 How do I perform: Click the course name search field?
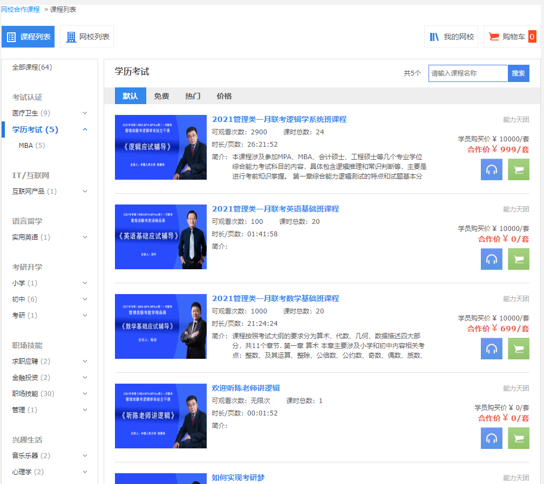(467, 73)
